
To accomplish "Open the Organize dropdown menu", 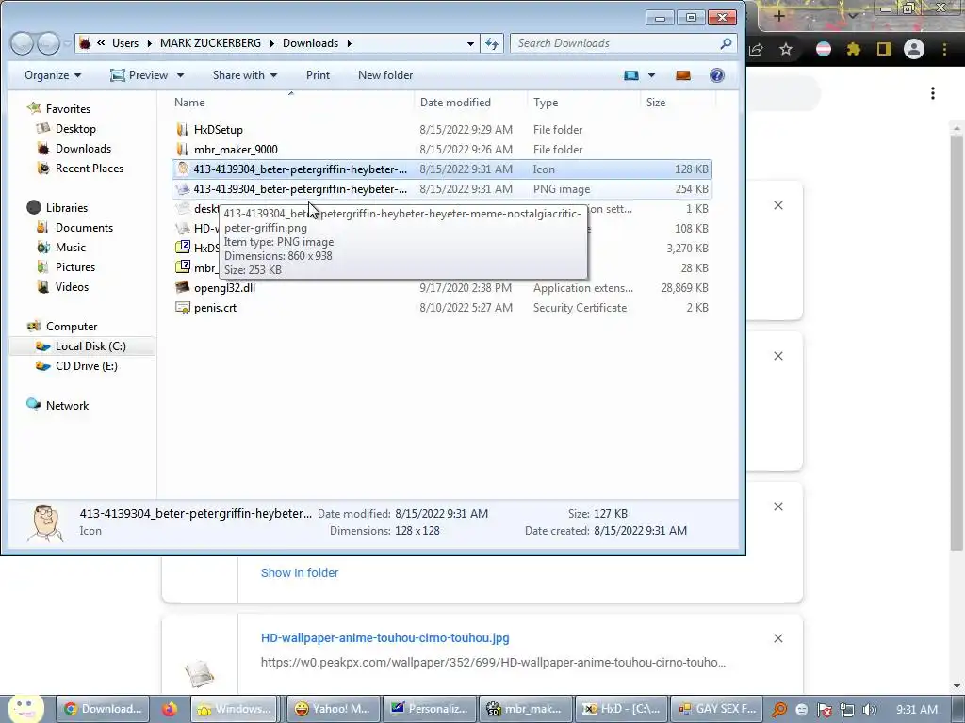I will tap(53, 75).
